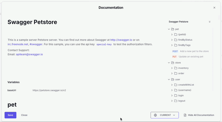This screenshot has height=122, width=222.
Task: Click the findByTags folder icon
Action: (x=176, y=45)
